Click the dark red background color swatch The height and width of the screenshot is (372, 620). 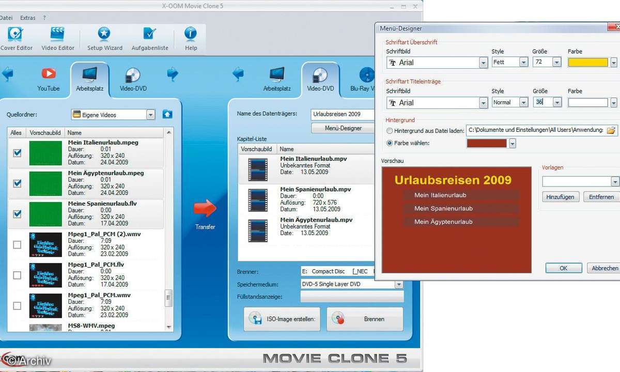pos(487,143)
